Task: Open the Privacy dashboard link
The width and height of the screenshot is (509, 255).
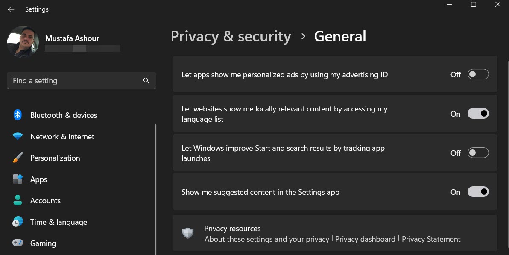Action: pyautogui.click(x=365, y=239)
